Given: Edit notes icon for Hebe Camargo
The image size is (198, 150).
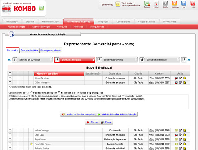Looking at the screenshot, I should coord(181,131).
